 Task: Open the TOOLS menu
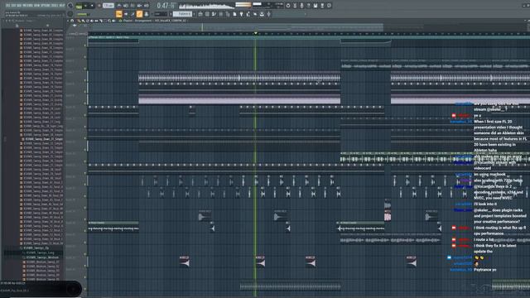(x=55, y=6)
